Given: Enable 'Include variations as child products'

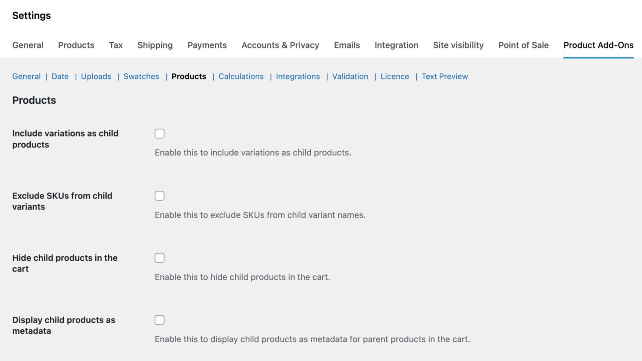Looking at the screenshot, I should [159, 133].
